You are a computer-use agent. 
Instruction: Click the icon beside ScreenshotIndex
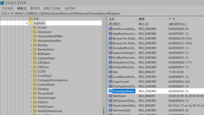(x=110, y=91)
